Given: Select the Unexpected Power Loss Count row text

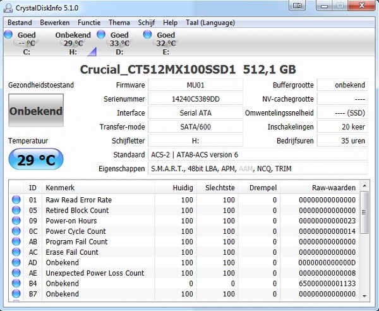Looking at the screenshot, I should [x=95, y=273].
